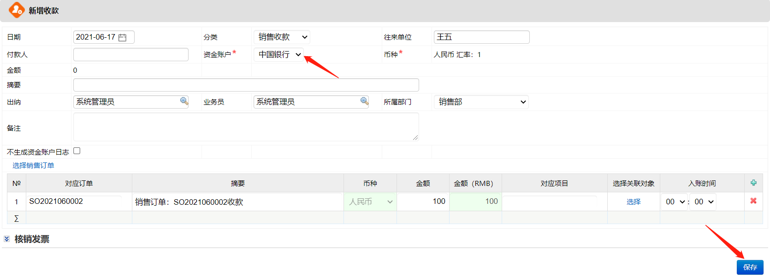Open the 分类 销售收款 dropdown
770x277 pixels.
[x=282, y=37]
